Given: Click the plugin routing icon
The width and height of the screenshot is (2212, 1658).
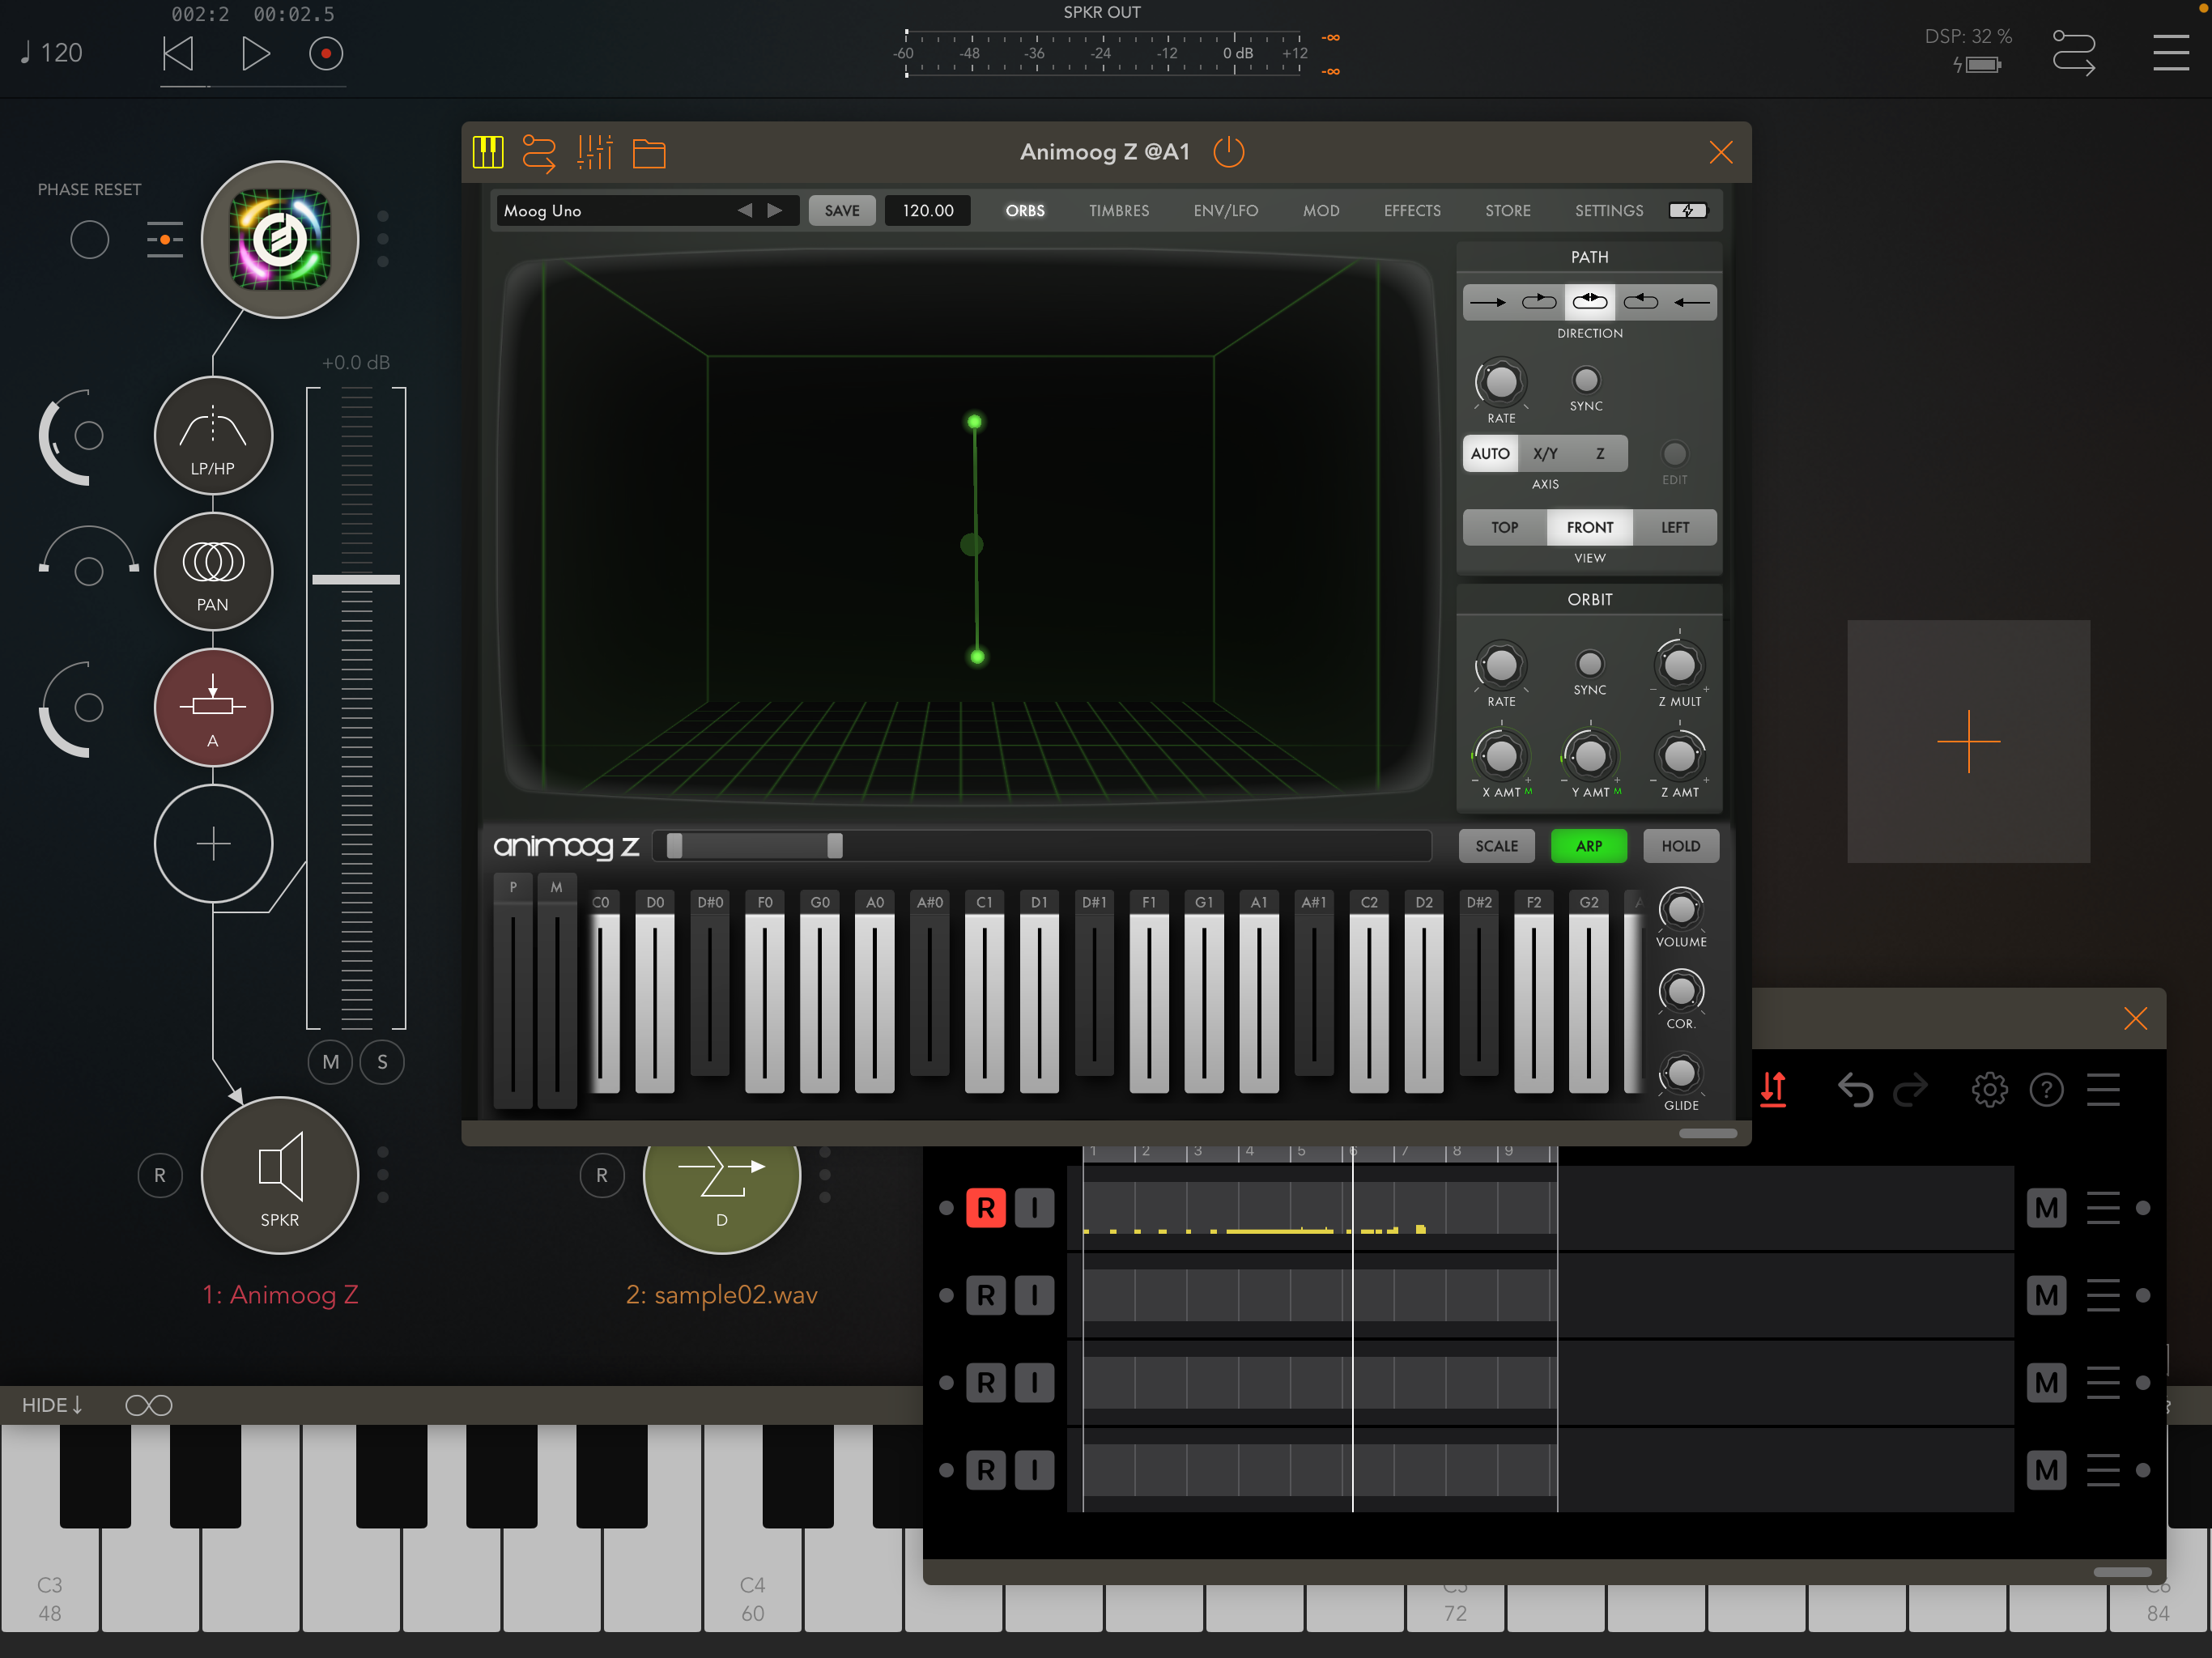Looking at the screenshot, I should pos(539,152).
